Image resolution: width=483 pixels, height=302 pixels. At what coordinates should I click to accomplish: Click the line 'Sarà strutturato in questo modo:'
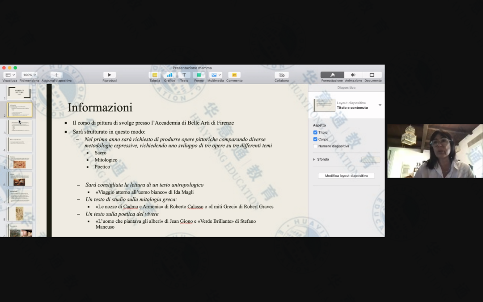[x=109, y=132]
